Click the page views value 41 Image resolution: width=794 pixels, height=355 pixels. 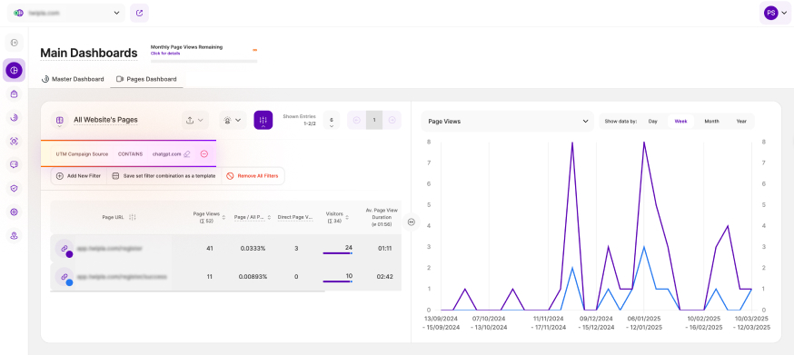[x=209, y=249]
